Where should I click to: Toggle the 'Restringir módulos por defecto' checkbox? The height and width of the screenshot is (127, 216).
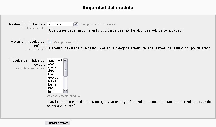click(50, 41)
